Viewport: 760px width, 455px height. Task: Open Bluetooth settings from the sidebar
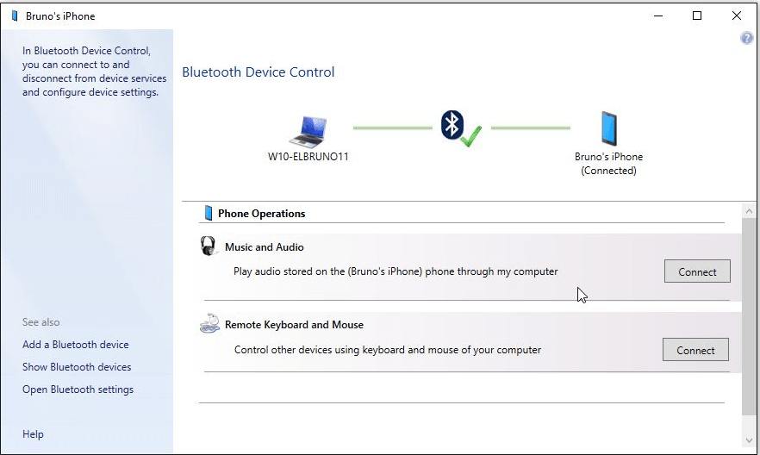coord(78,390)
